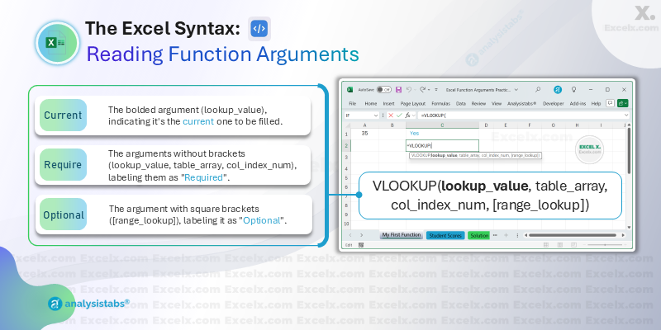The width and height of the screenshot is (661, 330).
Task: Click the Redo arrow icon
Action: click(423, 90)
